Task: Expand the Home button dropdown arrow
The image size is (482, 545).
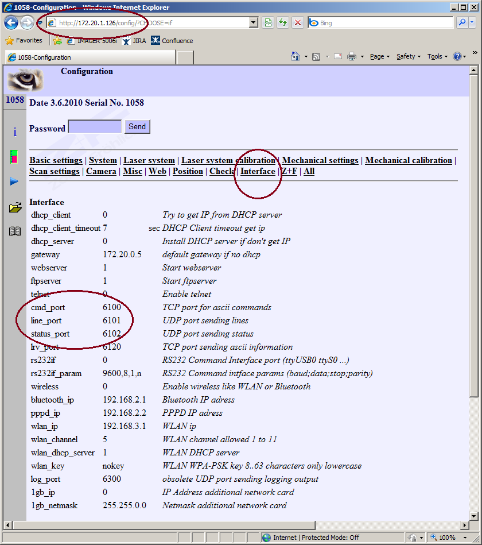Action: (306, 57)
